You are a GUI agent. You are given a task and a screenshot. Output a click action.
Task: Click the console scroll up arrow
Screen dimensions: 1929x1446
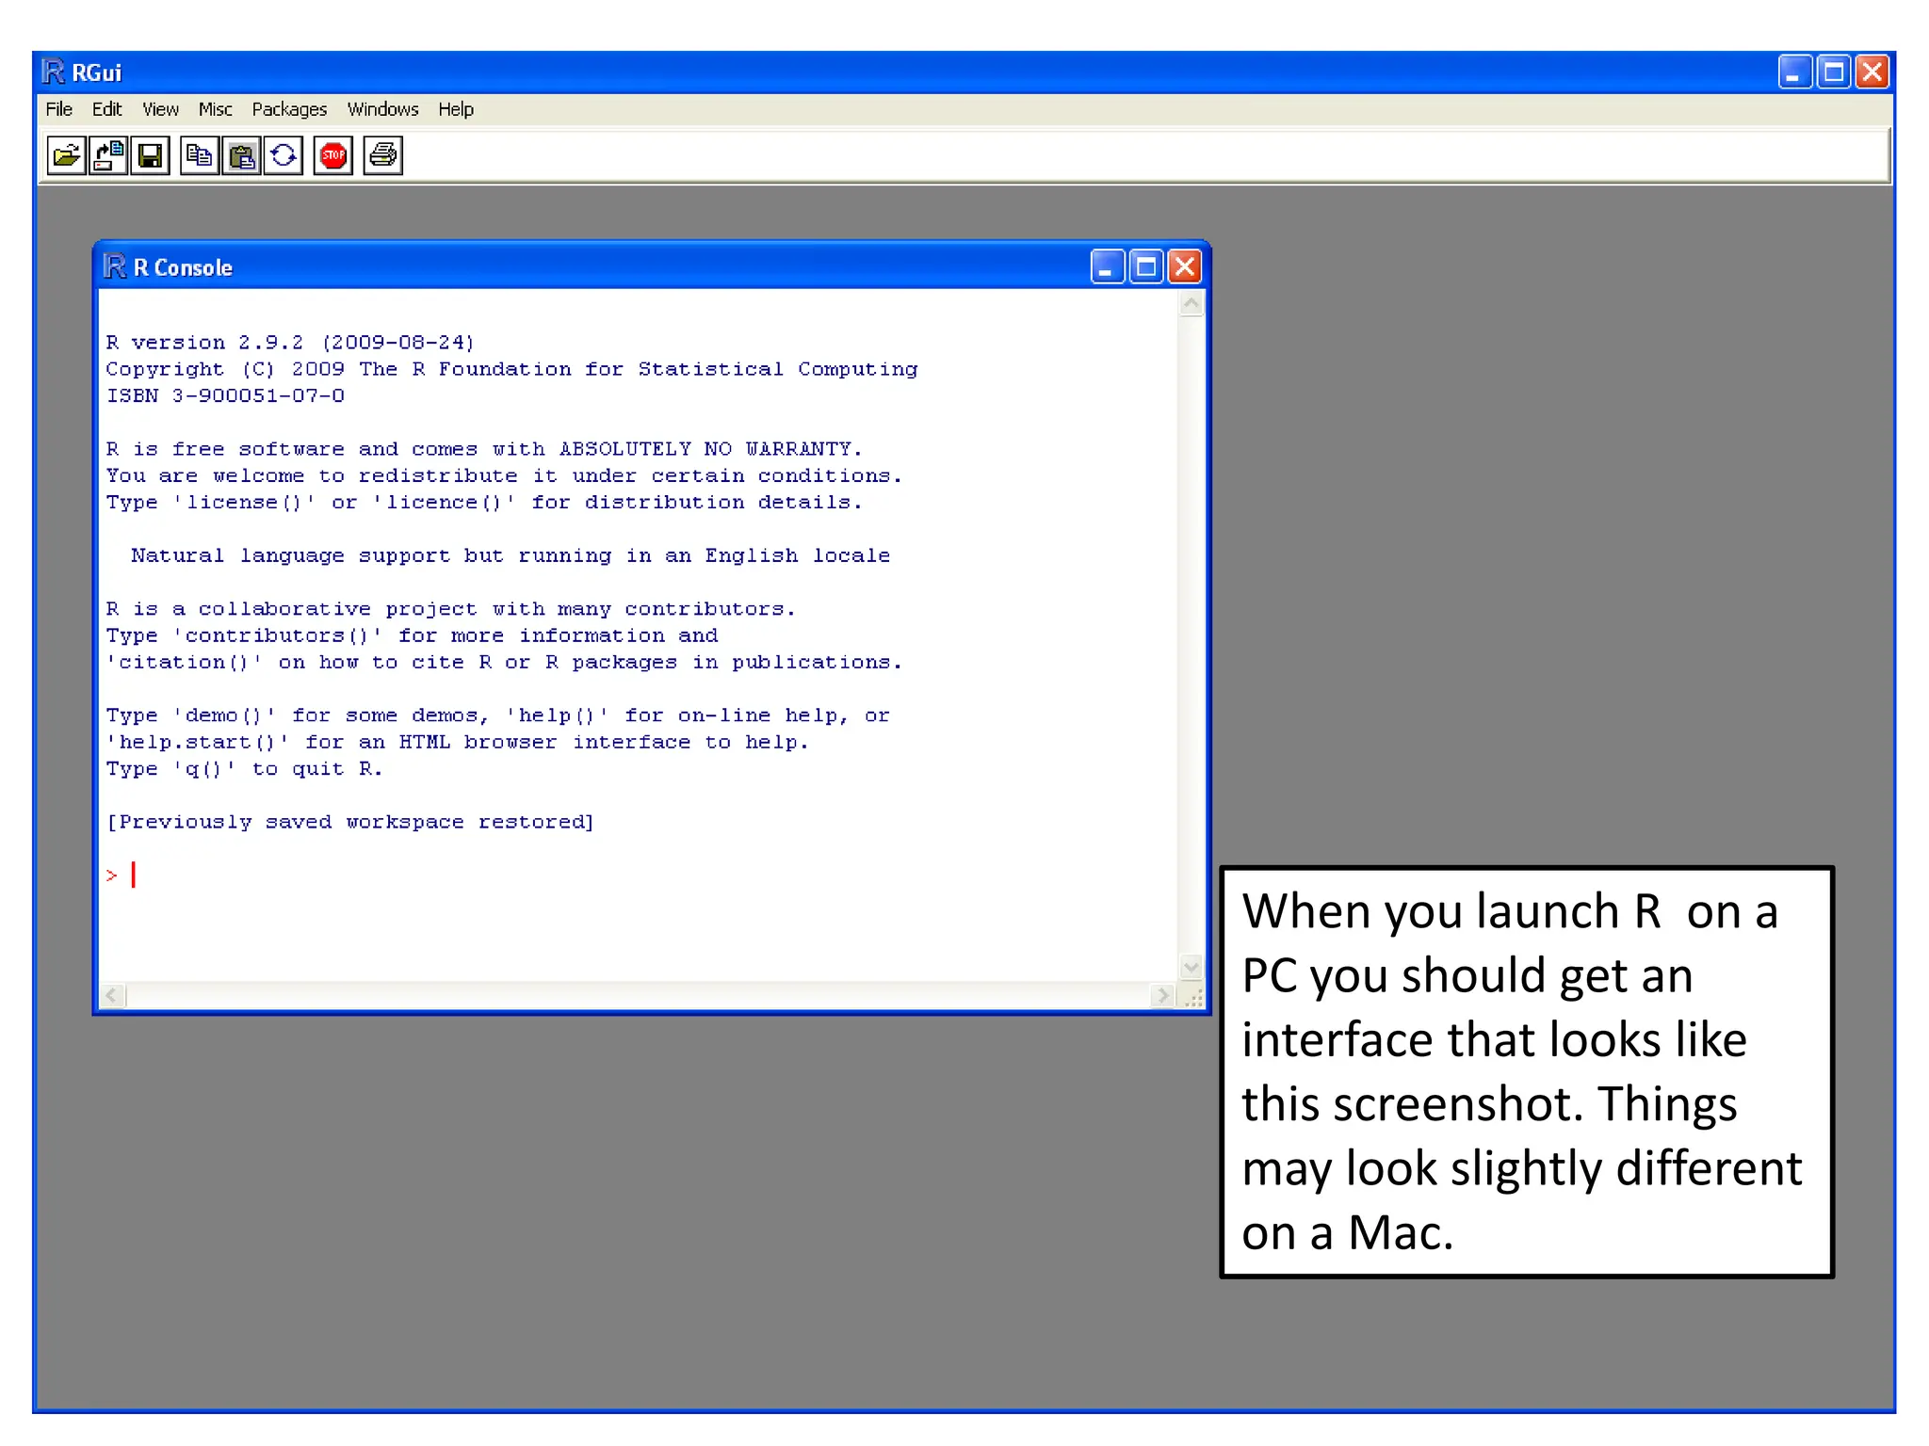pyautogui.click(x=1191, y=304)
